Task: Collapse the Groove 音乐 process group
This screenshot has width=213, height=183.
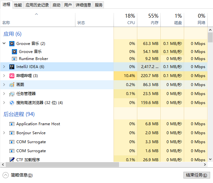Action: (4, 44)
